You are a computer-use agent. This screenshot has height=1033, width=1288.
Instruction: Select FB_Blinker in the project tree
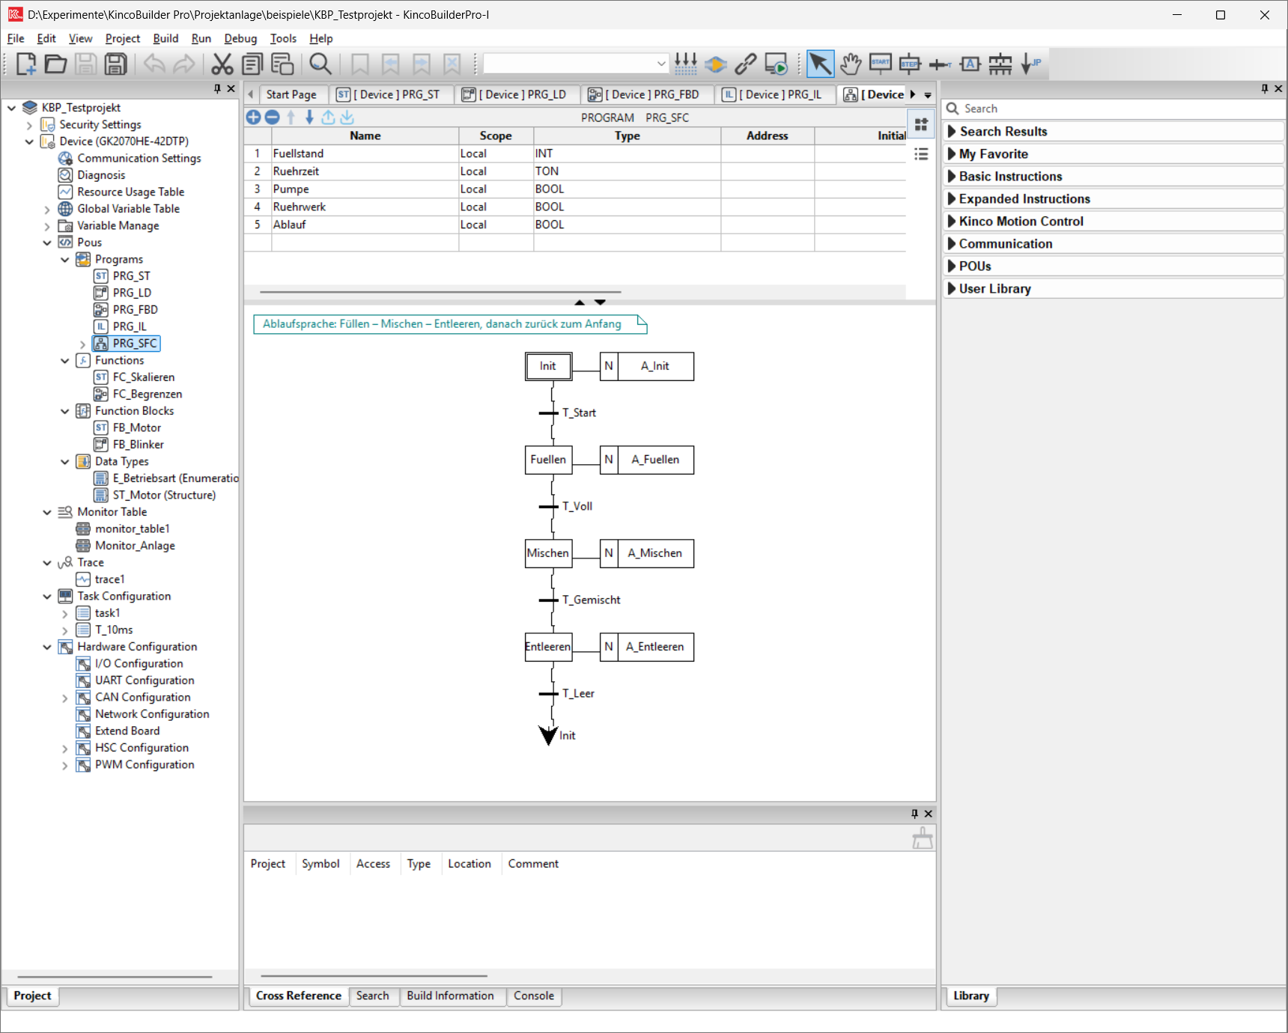(138, 445)
